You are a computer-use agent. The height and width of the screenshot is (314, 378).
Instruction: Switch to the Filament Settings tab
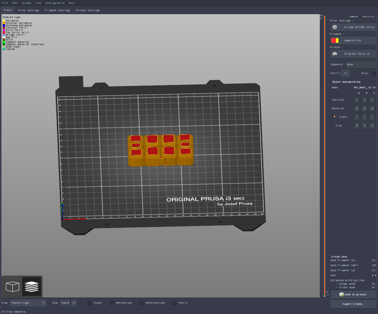[58, 10]
